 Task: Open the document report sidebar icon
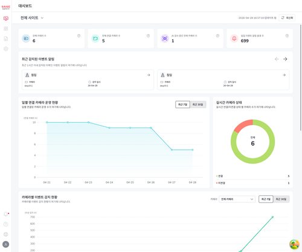click(6, 39)
